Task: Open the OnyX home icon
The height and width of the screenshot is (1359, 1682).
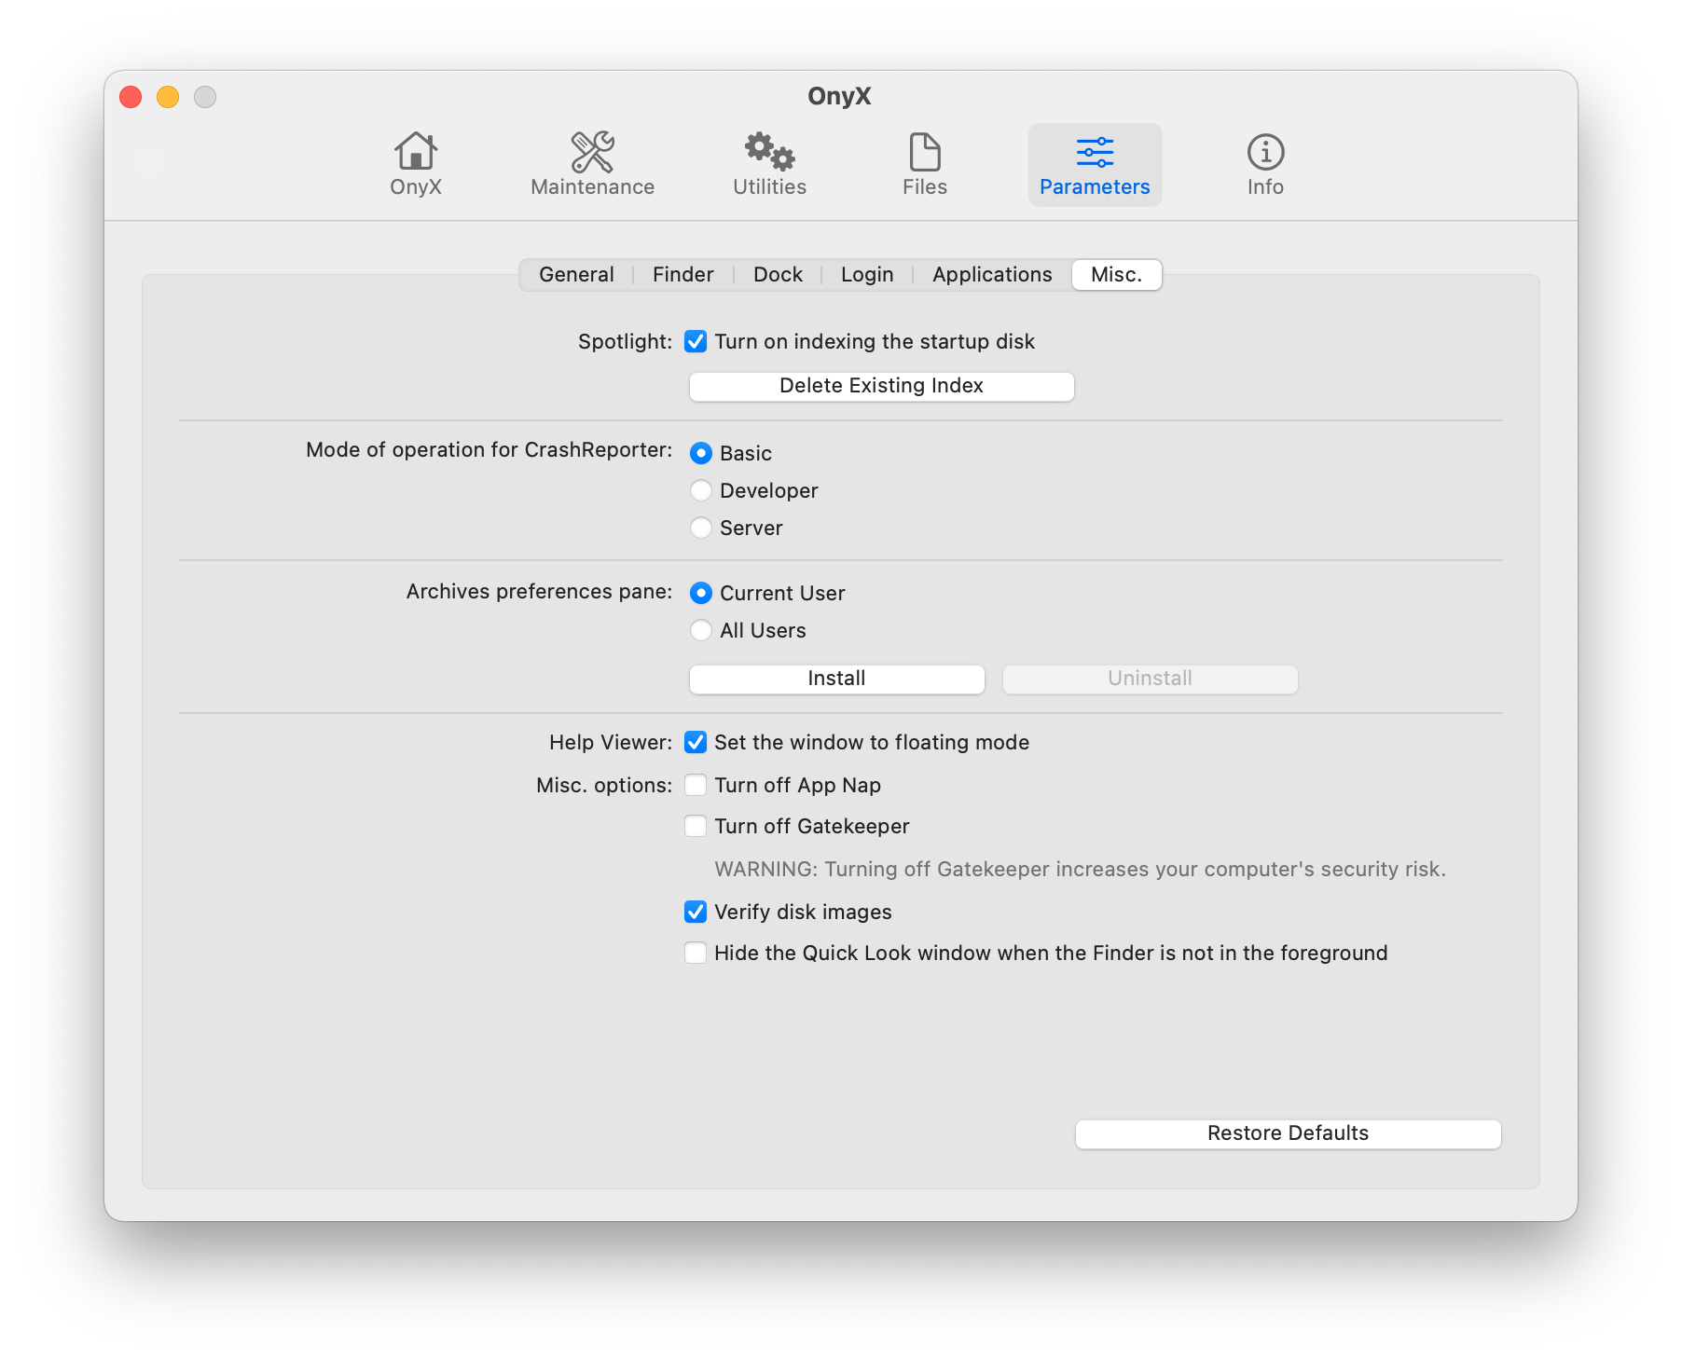Action: tap(416, 152)
